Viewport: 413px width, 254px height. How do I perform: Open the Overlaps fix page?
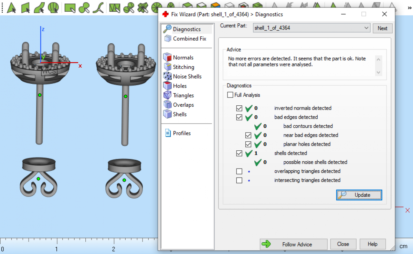point(183,105)
